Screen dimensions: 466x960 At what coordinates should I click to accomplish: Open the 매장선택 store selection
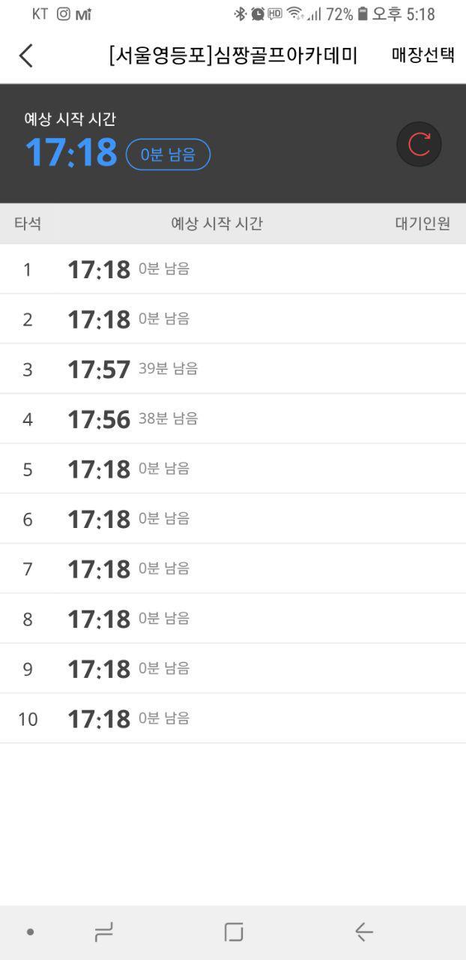point(423,55)
